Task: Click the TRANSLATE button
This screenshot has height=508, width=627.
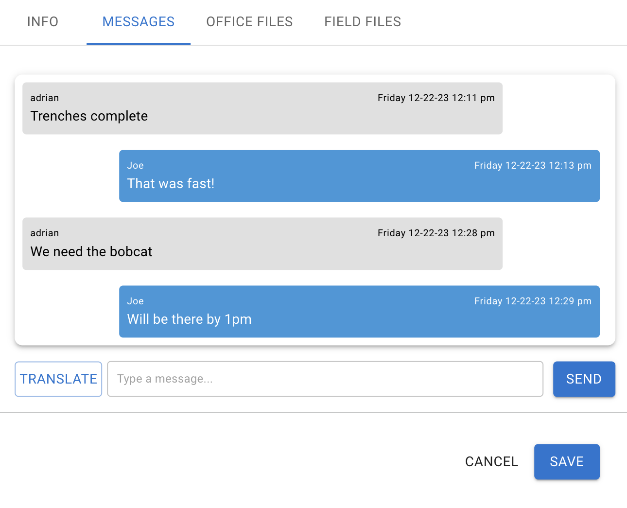Action: coord(58,379)
